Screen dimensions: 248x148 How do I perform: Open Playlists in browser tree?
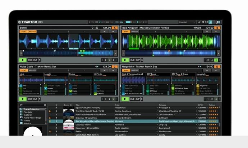click(28, 112)
